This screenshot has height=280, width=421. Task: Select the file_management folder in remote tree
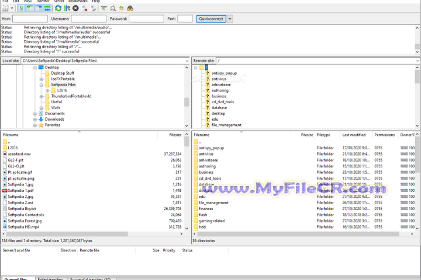226,125
